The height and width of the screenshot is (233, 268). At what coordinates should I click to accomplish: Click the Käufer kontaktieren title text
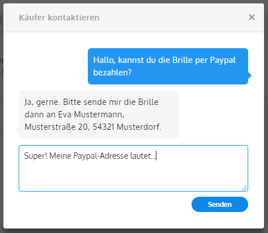click(59, 18)
